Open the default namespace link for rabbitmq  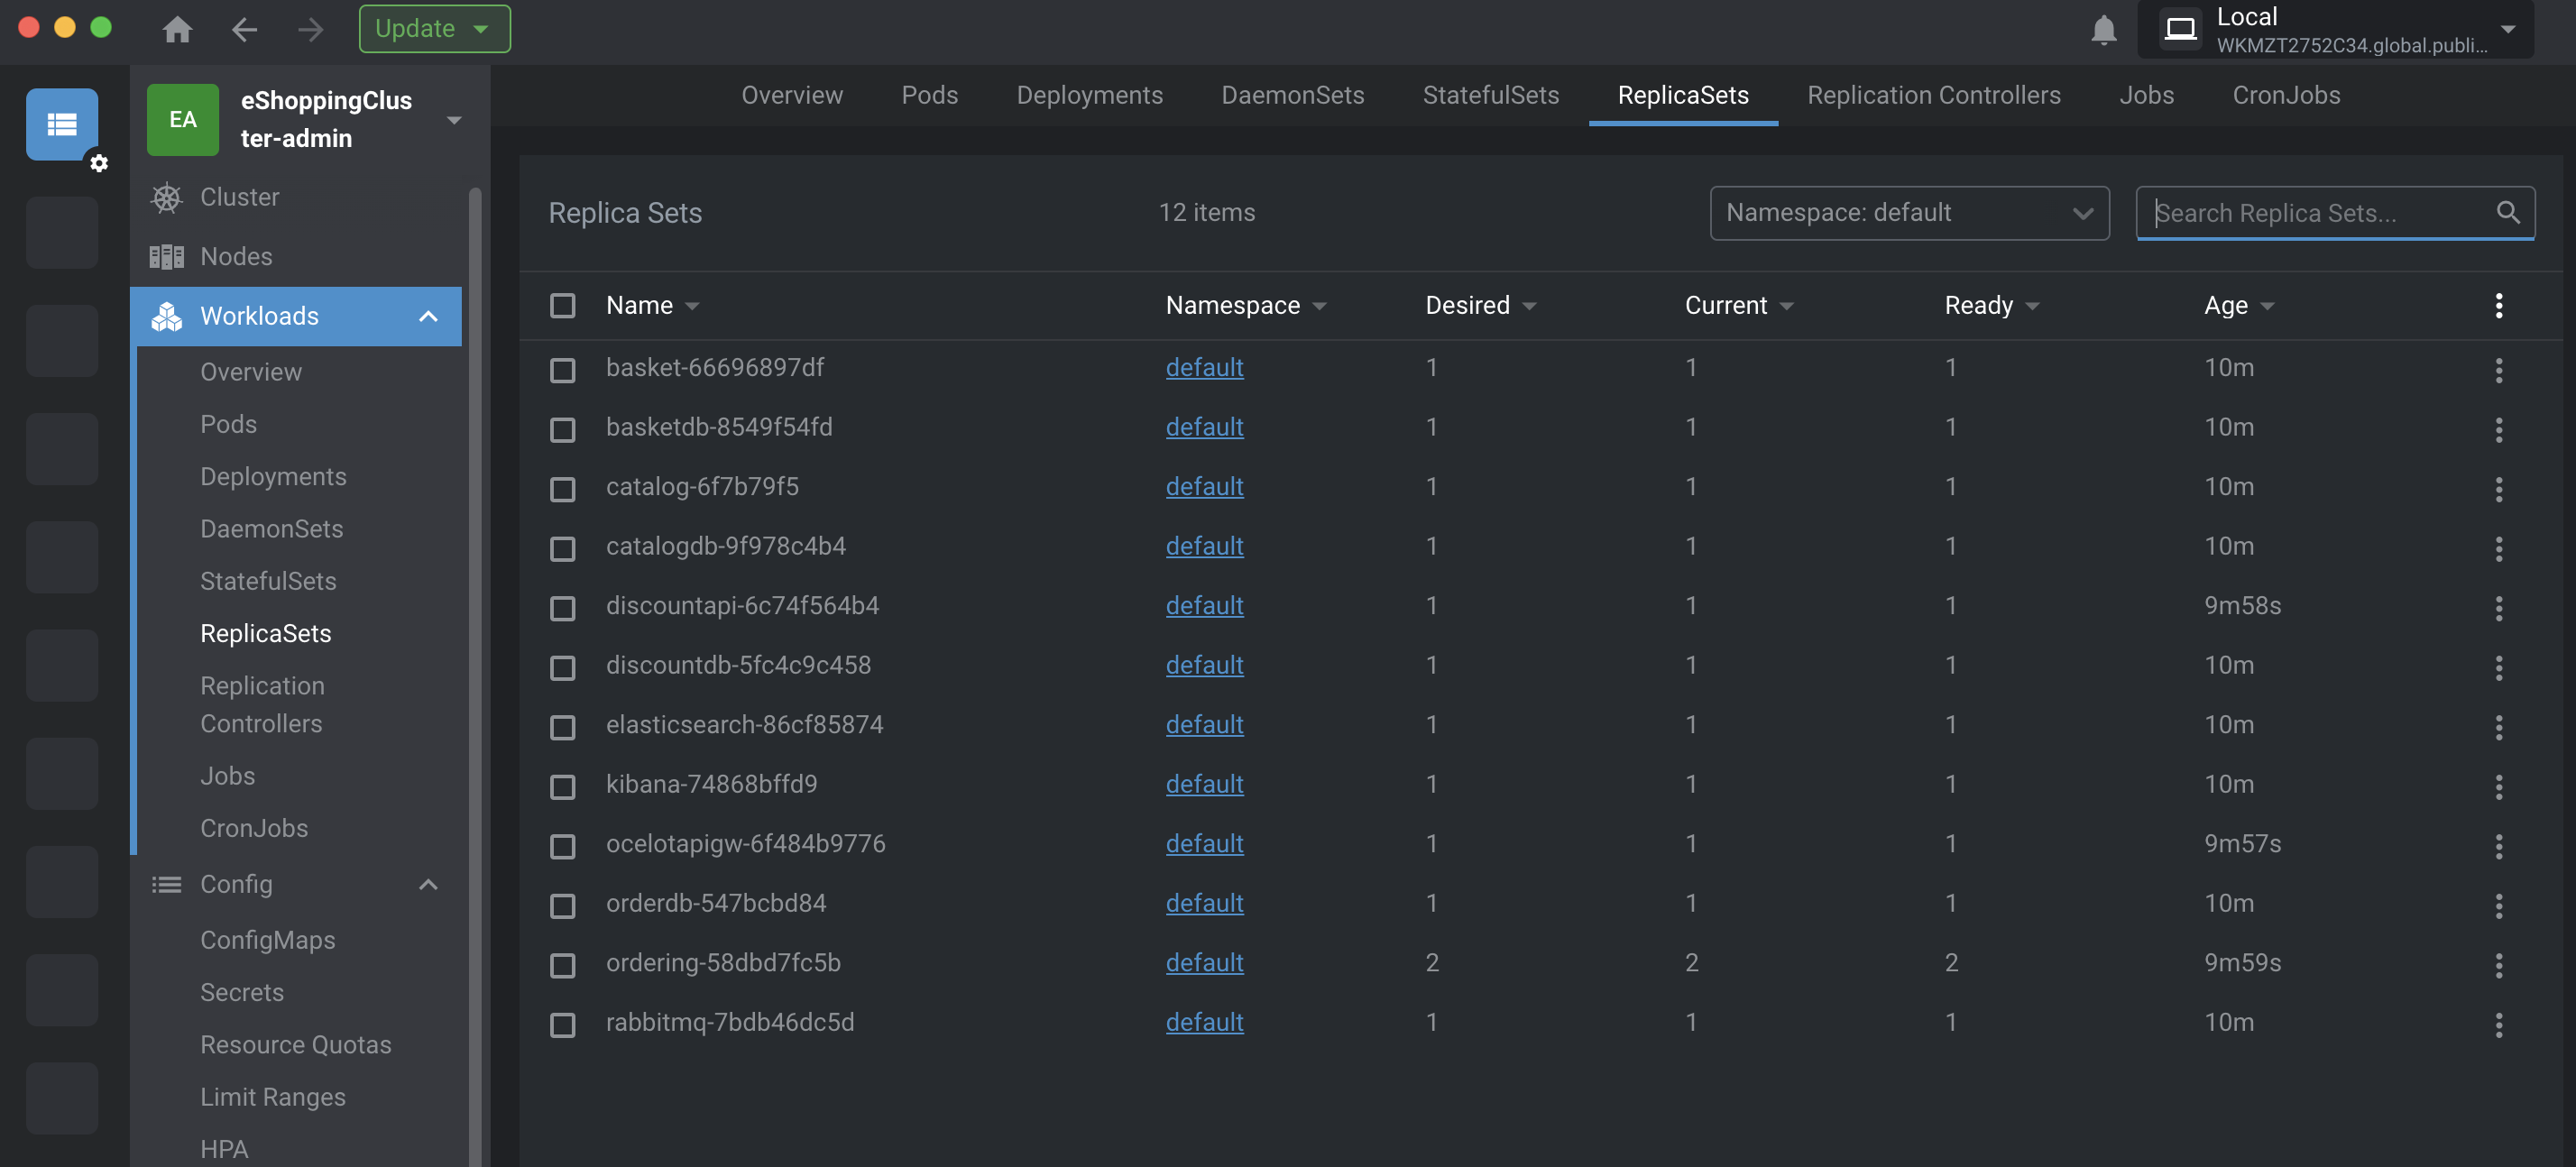pos(1204,1023)
